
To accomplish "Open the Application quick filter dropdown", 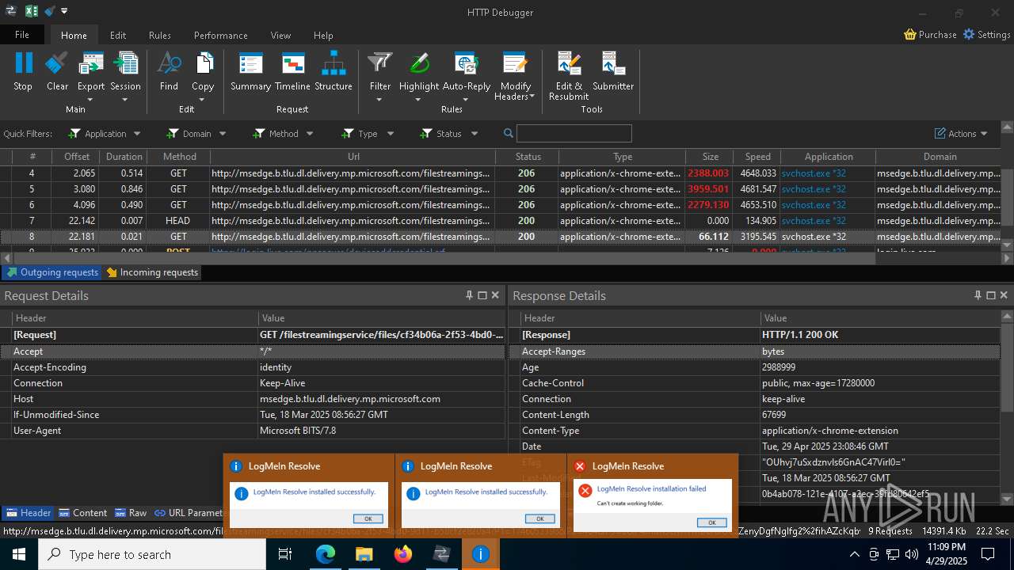I will (x=105, y=134).
